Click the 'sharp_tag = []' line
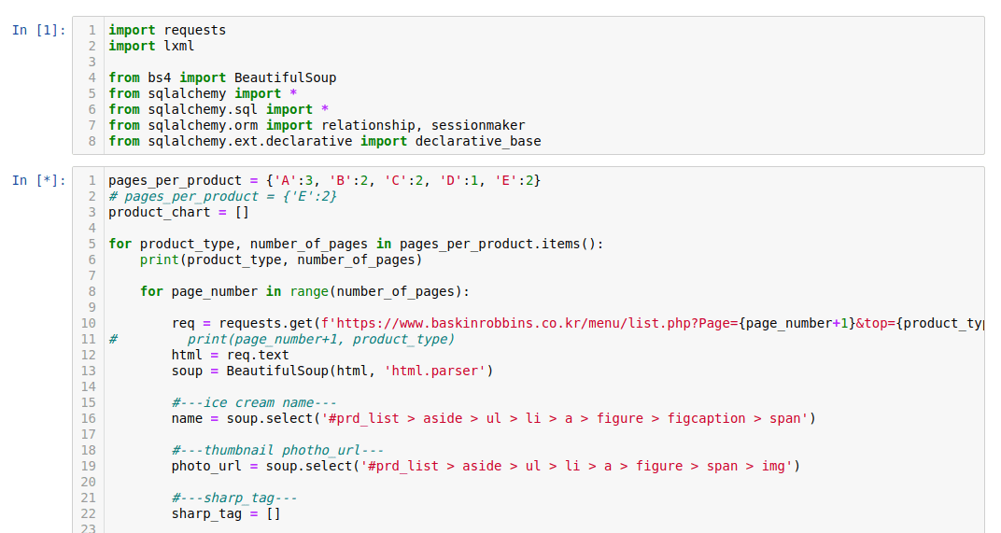1001x533 pixels. click(x=226, y=513)
